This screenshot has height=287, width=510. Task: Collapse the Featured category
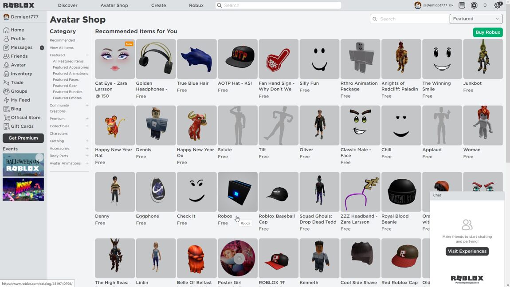point(87,55)
